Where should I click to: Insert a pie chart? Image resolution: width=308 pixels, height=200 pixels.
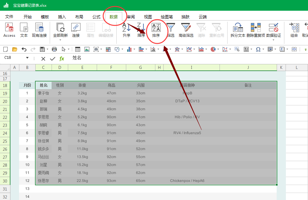pos(213,49)
